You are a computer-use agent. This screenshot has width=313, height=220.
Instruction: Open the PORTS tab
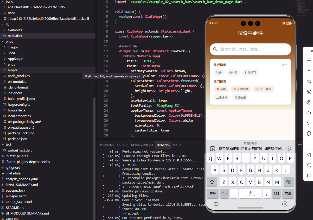177,145
